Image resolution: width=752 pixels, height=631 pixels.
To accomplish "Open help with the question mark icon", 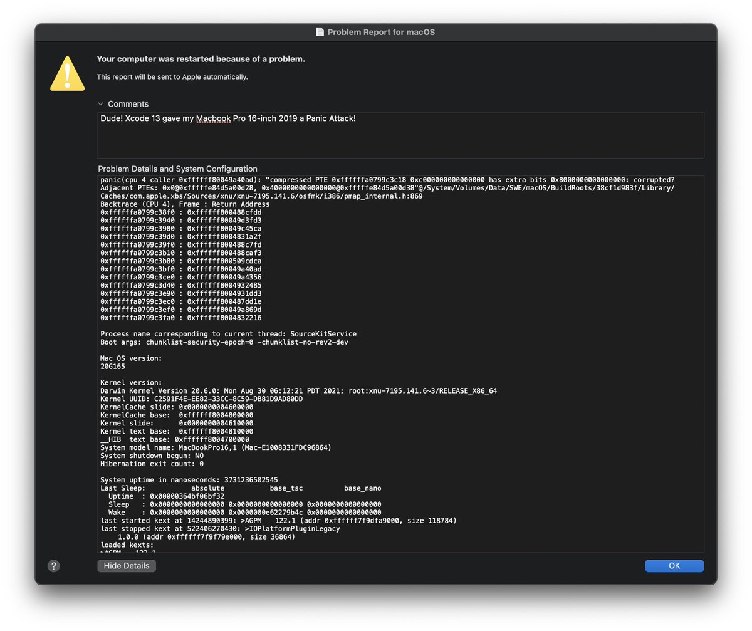I will (54, 566).
